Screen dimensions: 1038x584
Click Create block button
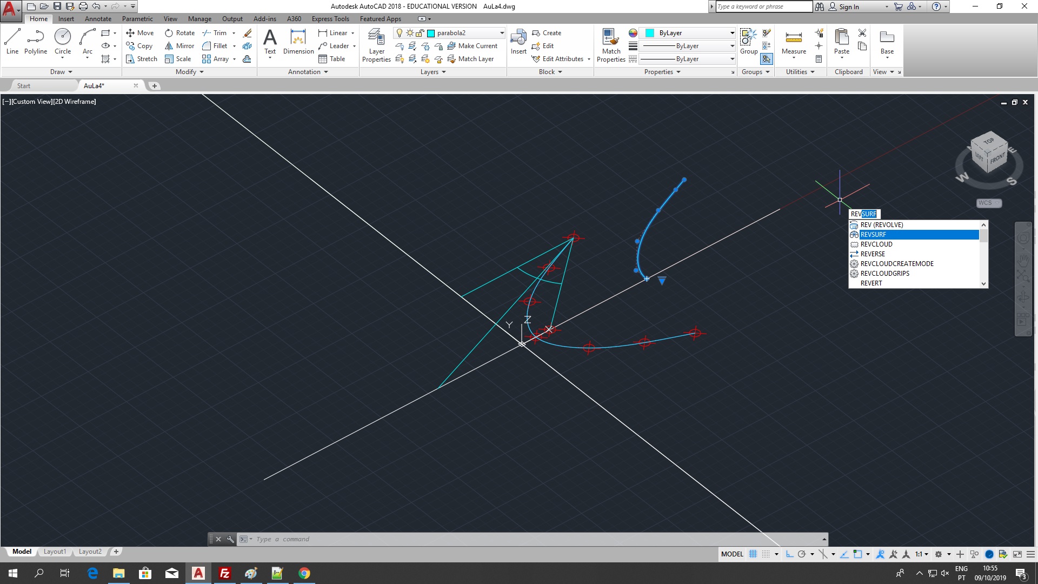547,33
